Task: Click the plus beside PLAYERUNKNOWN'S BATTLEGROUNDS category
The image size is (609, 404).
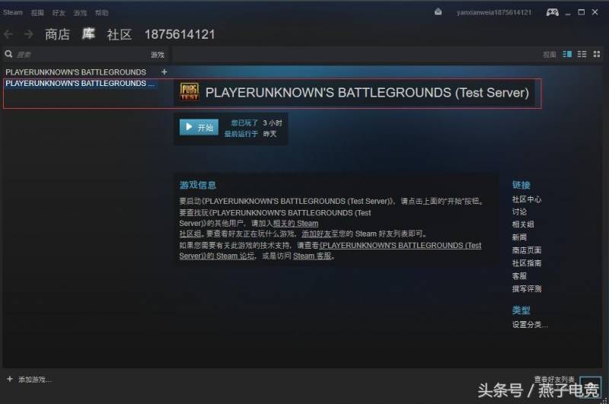Action: pyautogui.click(x=164, y=72)
